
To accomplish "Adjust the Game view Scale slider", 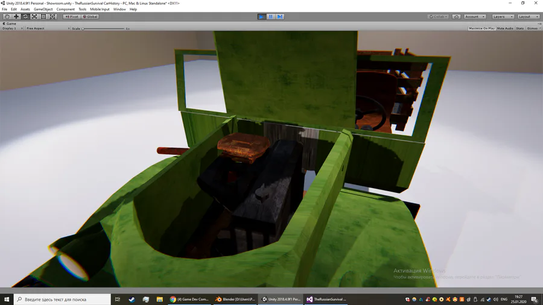I will (x=103, y=29).
